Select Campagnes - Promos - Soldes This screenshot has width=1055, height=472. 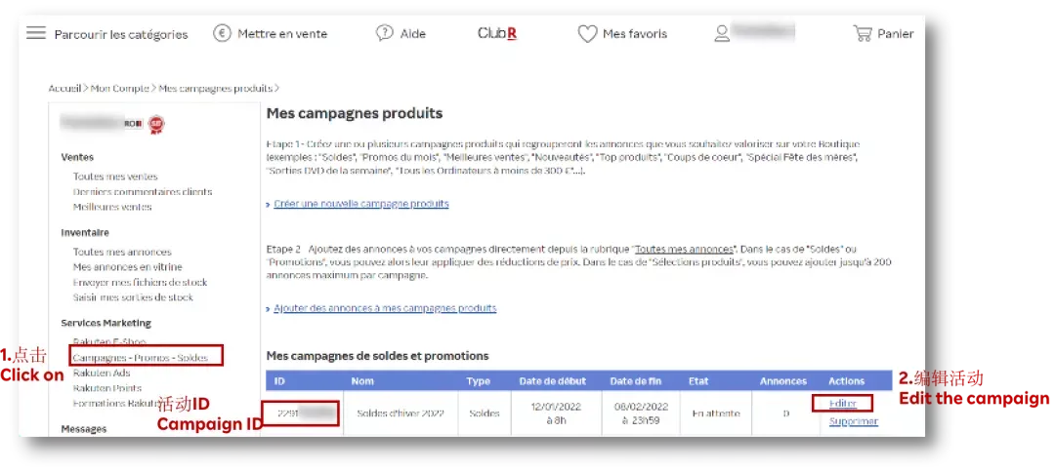tap(141, 358)
